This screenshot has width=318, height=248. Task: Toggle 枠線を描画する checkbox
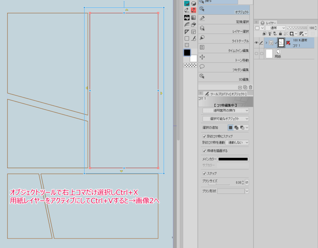[x=204, y=151]
